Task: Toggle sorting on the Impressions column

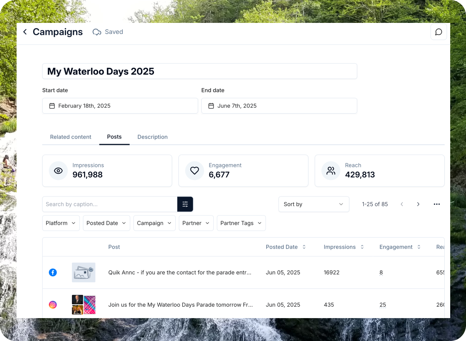Action: [x=362, y=247]
